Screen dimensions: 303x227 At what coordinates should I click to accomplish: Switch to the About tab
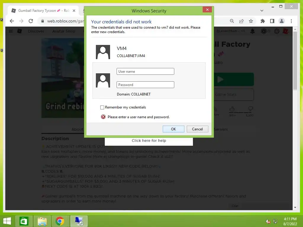click(x=77, y=129)
